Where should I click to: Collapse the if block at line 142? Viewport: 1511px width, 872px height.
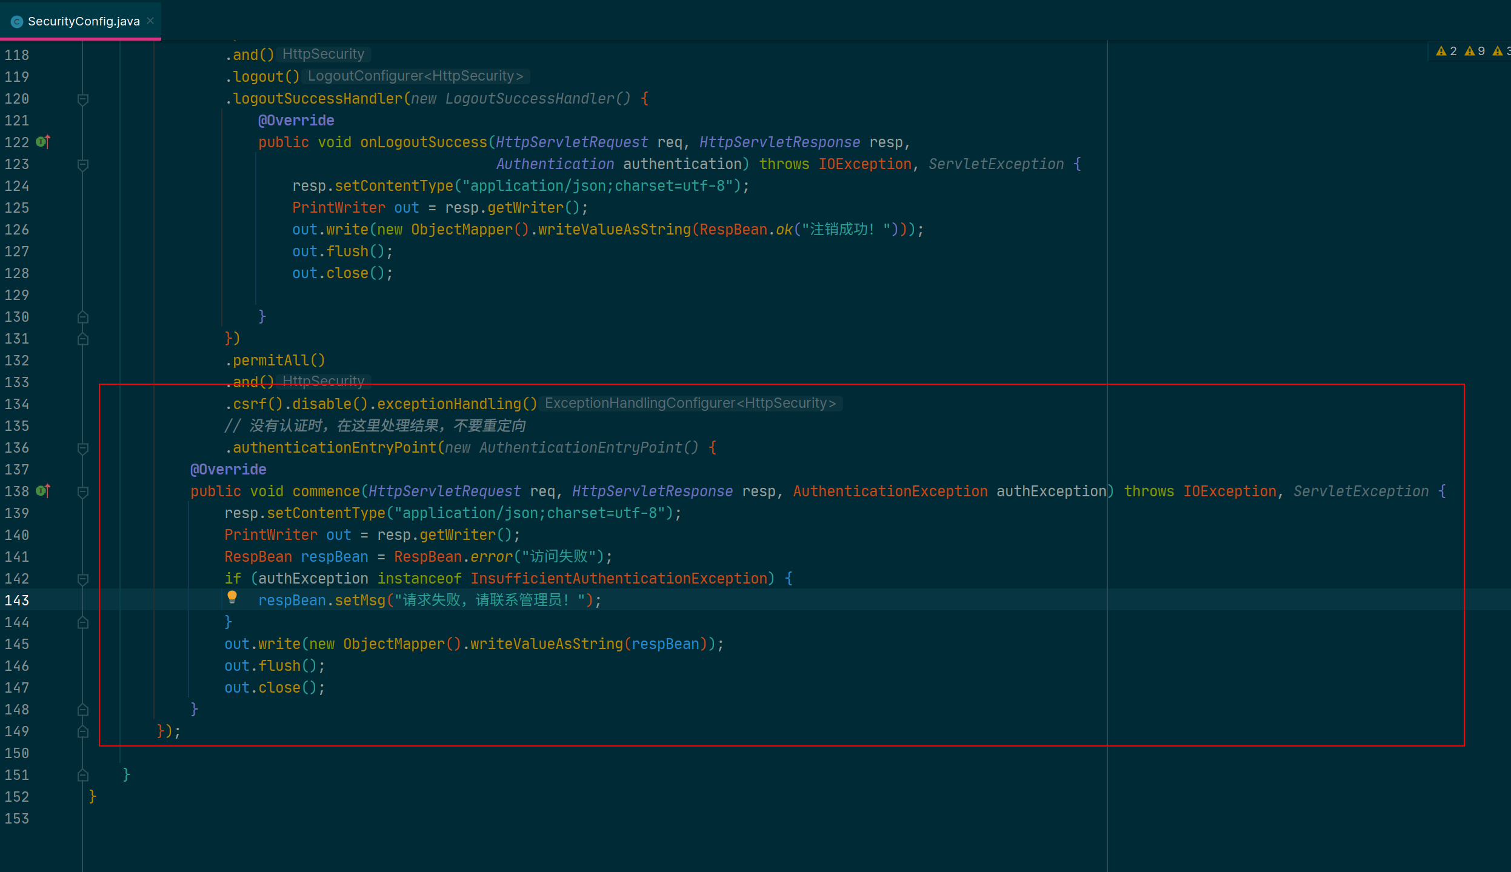(x=83, y=579)
